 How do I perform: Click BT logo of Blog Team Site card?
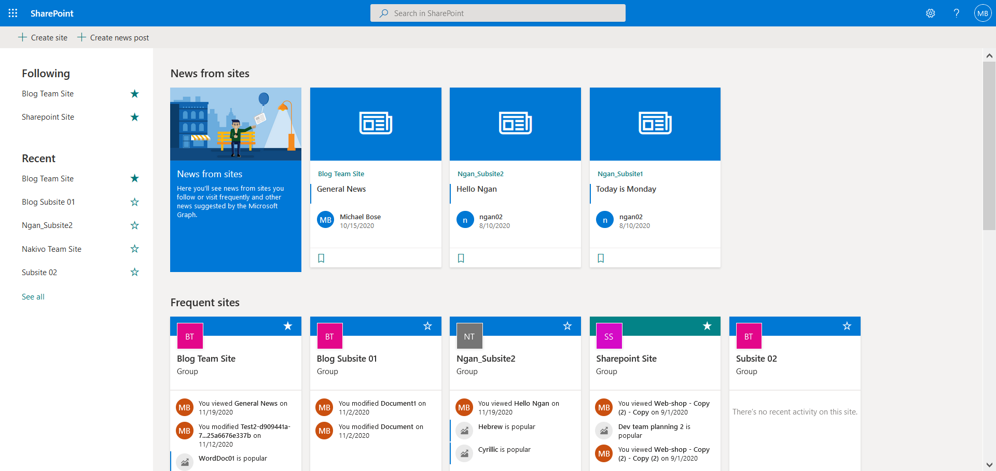click(190, 336)
